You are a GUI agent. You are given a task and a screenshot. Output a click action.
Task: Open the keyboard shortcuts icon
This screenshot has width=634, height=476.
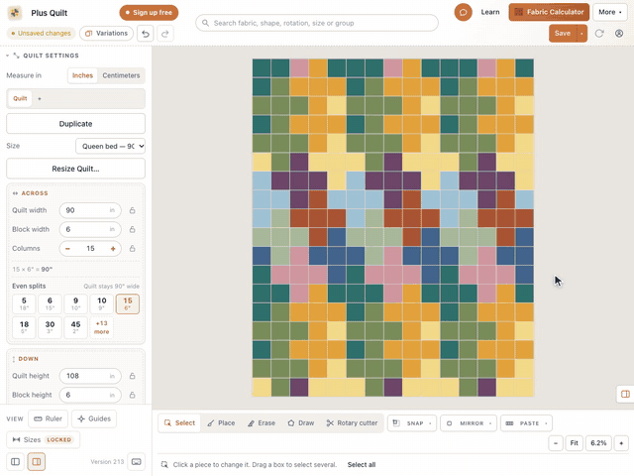[137, 462]
